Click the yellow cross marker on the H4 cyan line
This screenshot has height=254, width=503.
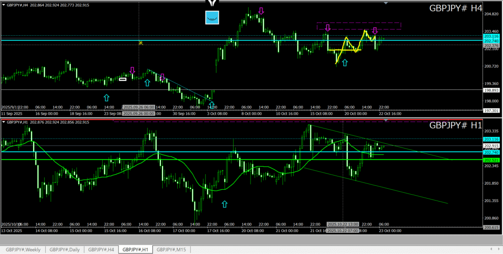140,43
